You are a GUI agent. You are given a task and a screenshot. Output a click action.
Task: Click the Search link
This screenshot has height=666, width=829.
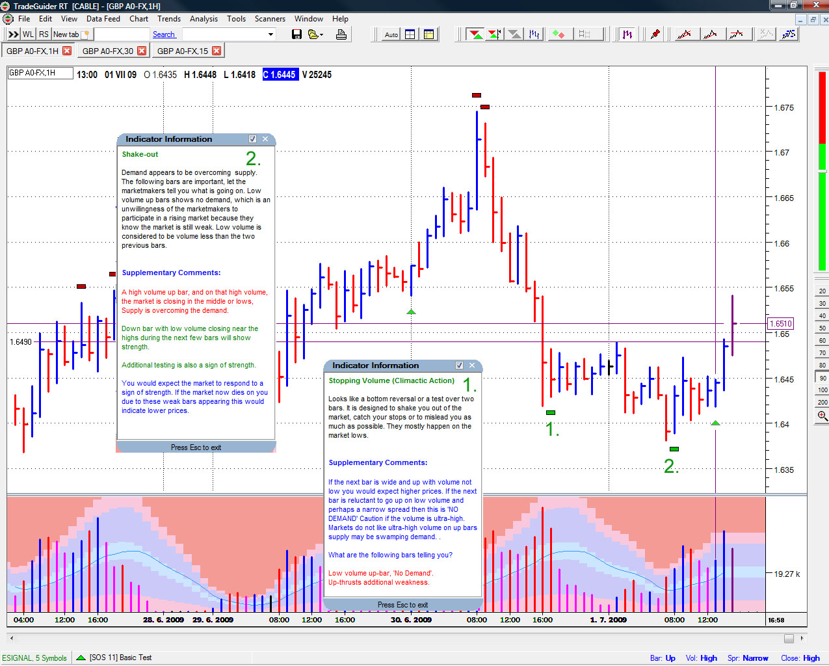coord(164,34)
